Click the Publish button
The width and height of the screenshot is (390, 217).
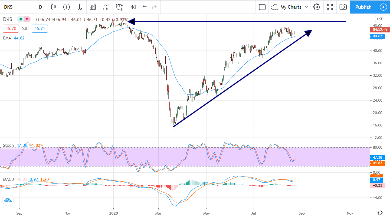(363, 7)
